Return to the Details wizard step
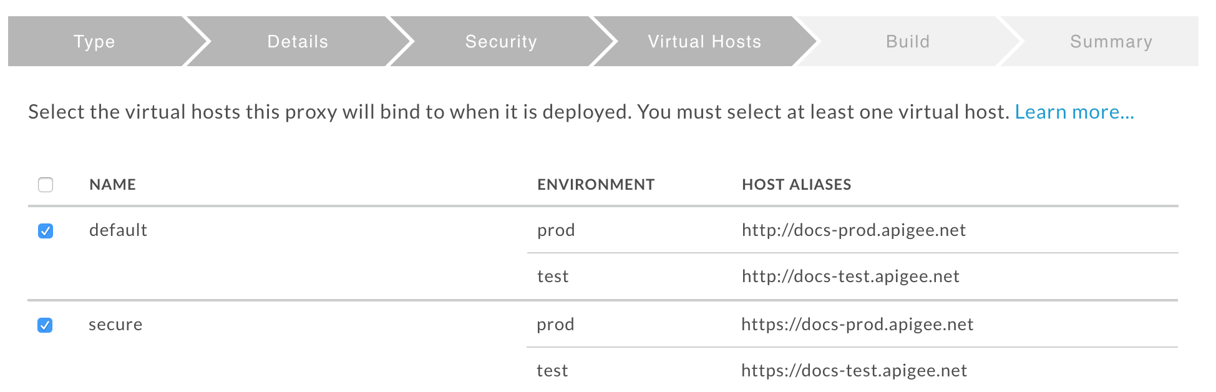1216x392 pixels. [x=298, y=42]
